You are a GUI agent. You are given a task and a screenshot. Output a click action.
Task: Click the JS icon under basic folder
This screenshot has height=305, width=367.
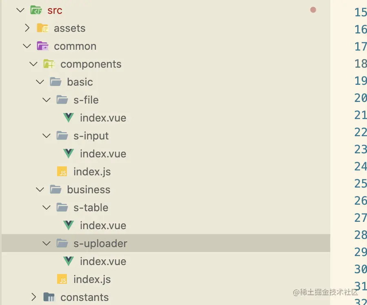[x=62, y=172]
